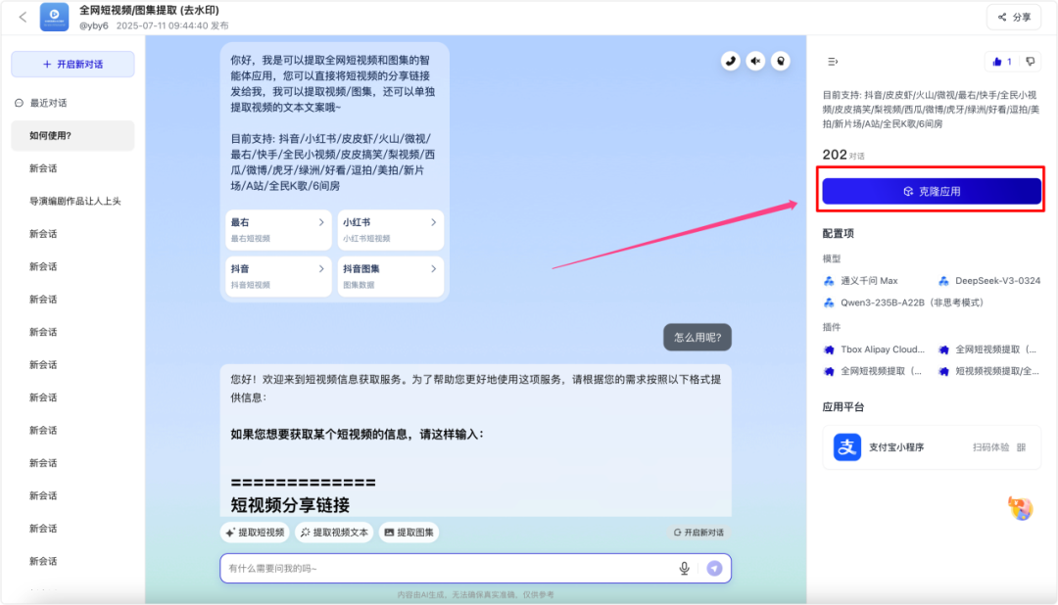Click the clock icon beside 最近对话

19,103
